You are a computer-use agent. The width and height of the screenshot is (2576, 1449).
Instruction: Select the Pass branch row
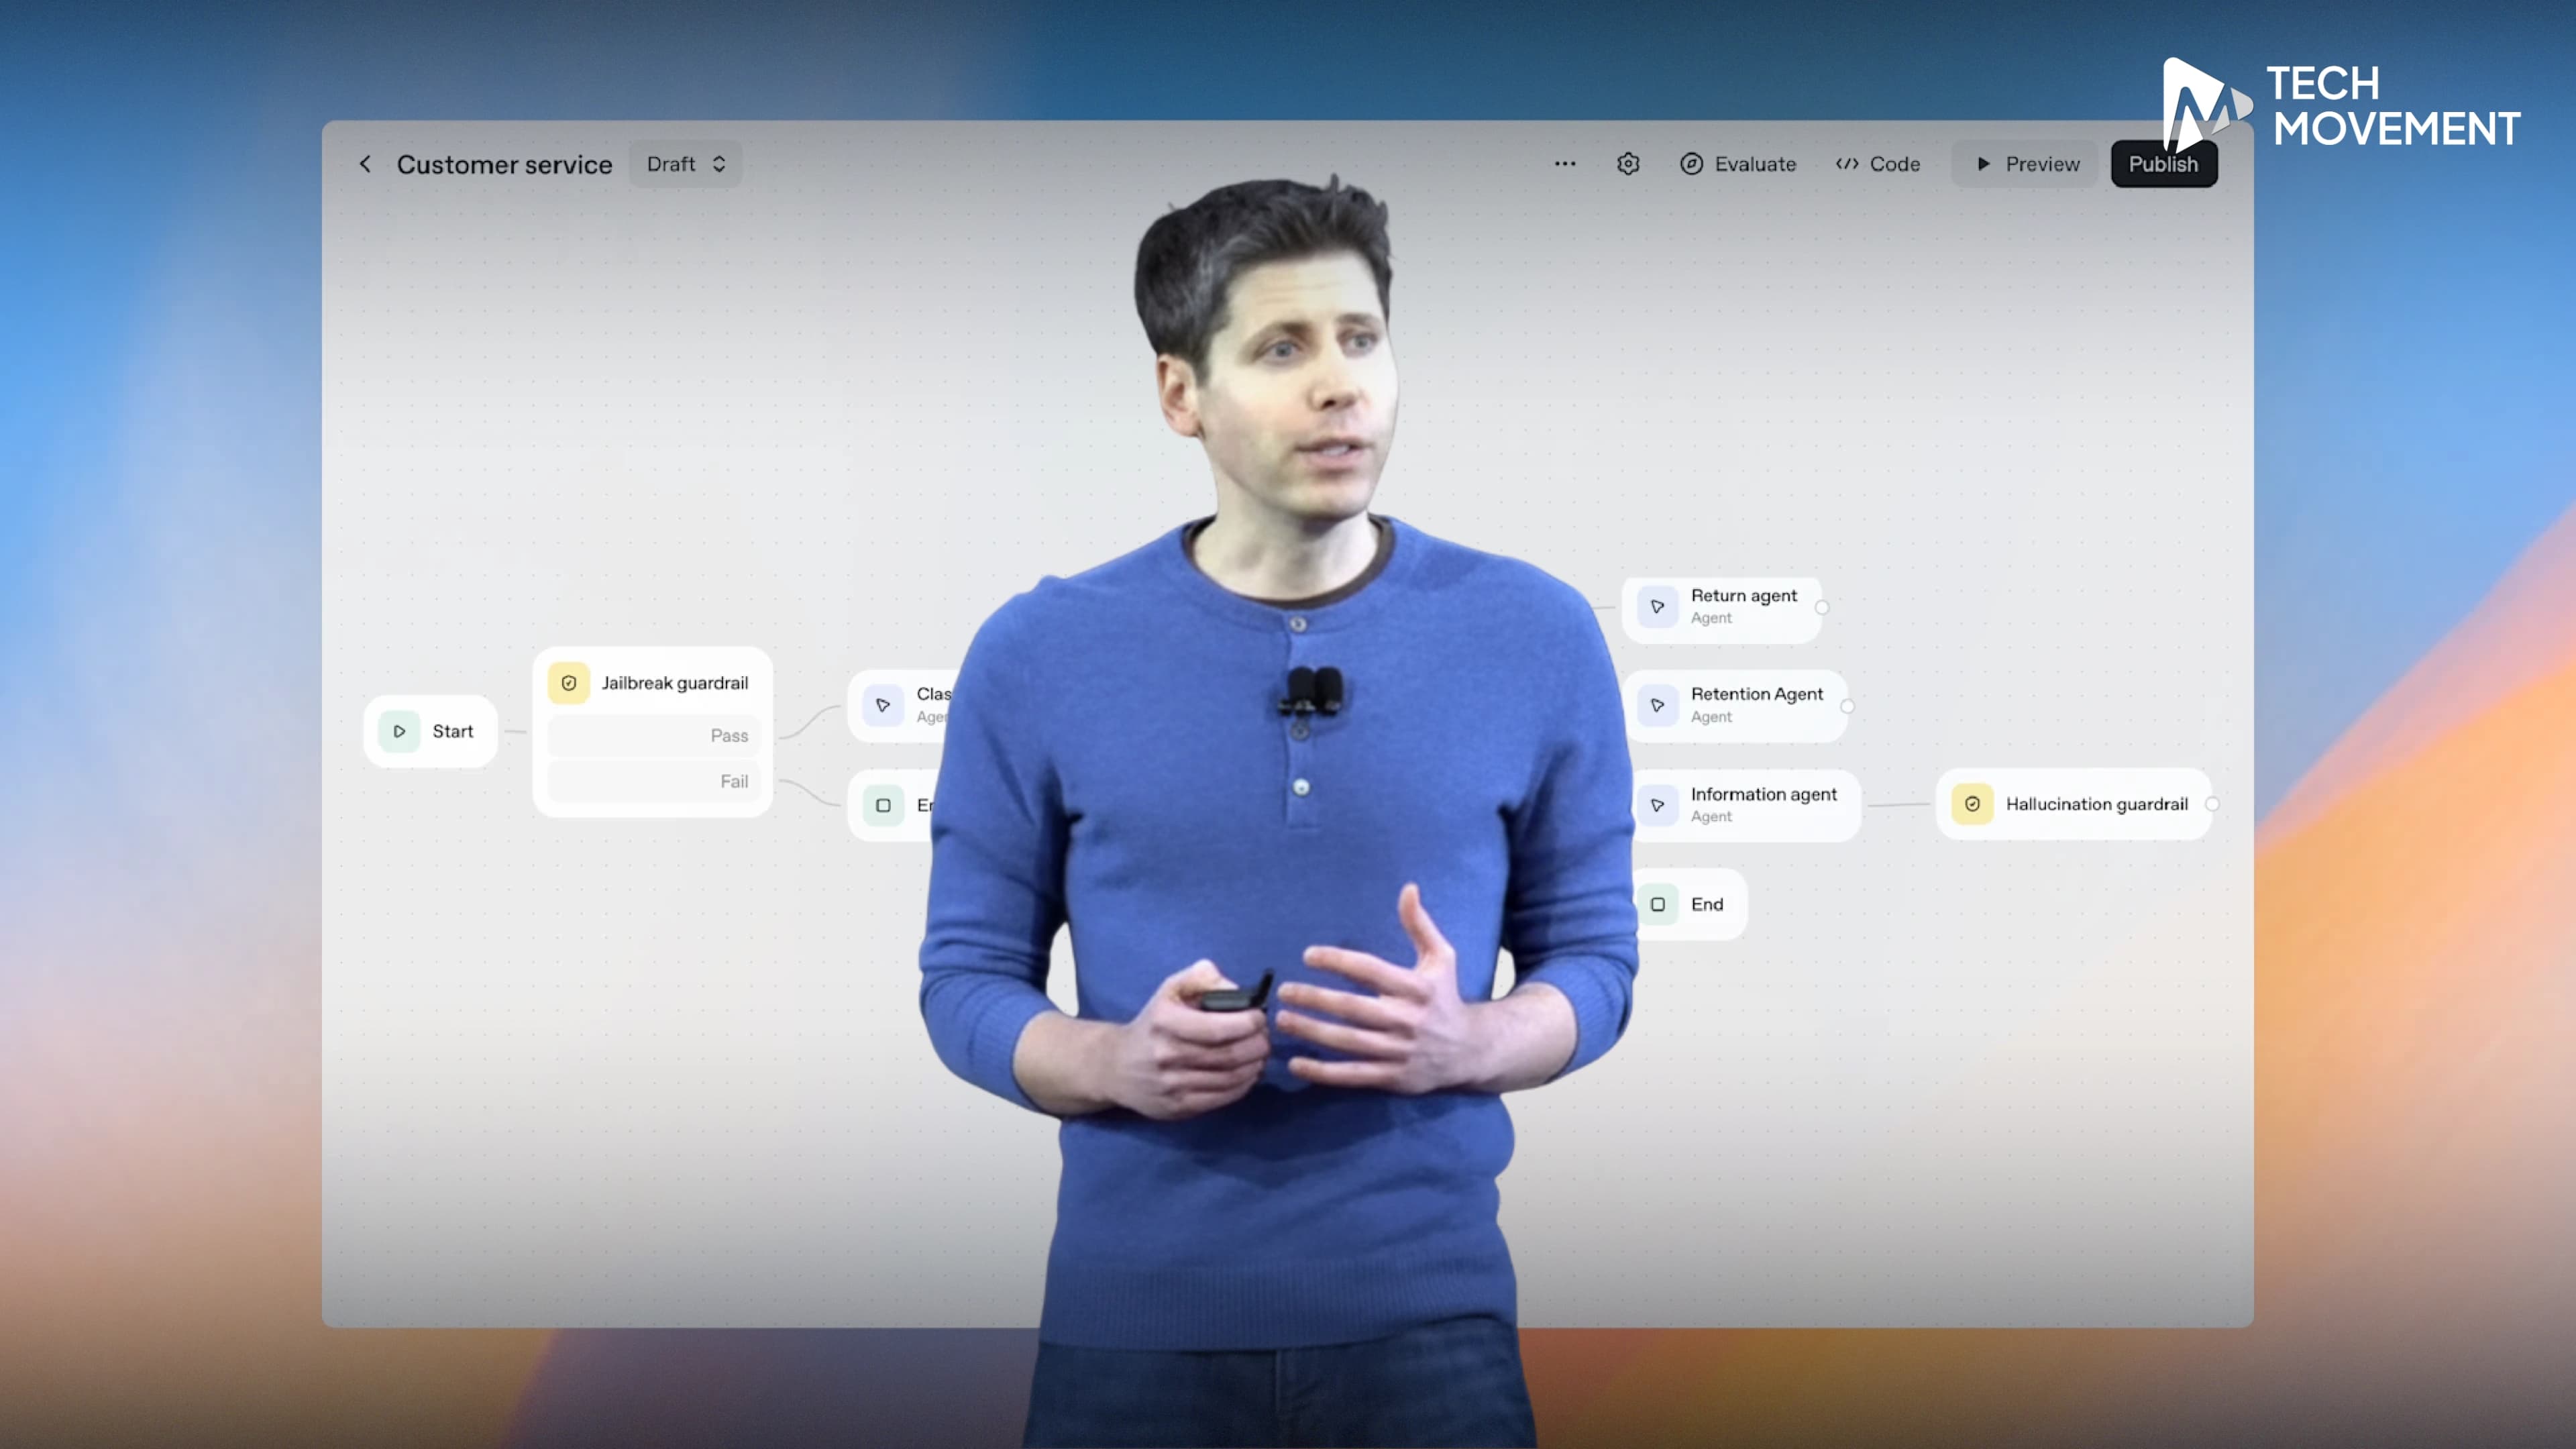point(655,735)
